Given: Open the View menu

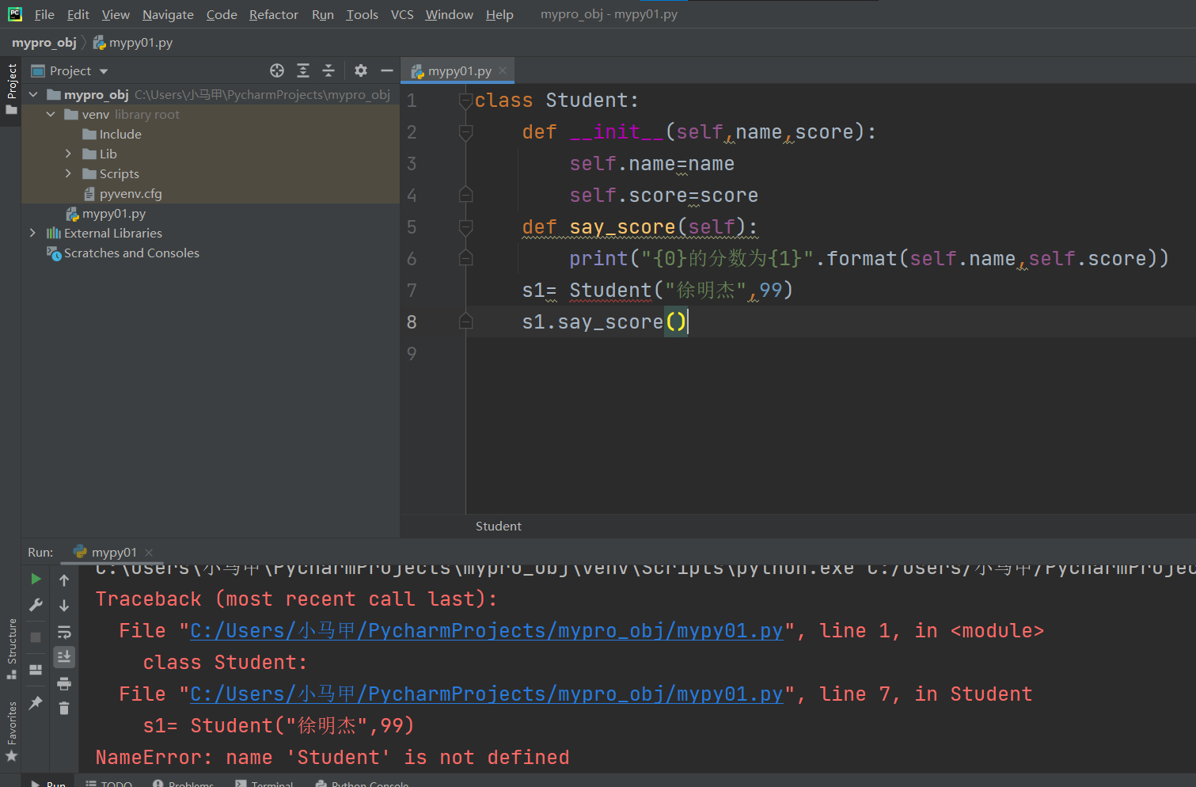Looking at the screenshot, I should [116, 14].
